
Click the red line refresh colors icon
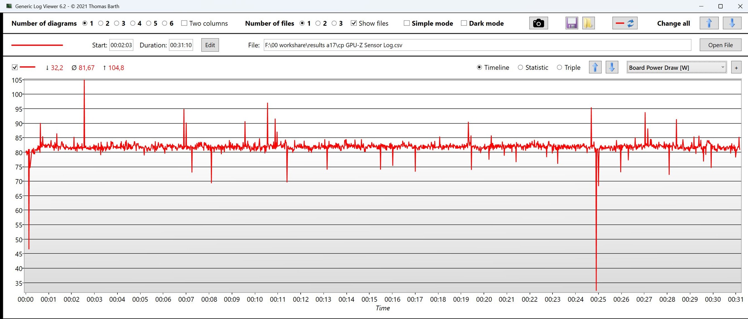[625, 23]
